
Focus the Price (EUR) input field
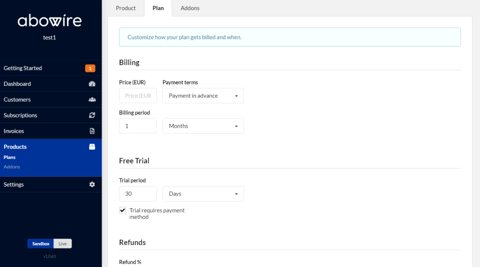(x=138, y=96)
